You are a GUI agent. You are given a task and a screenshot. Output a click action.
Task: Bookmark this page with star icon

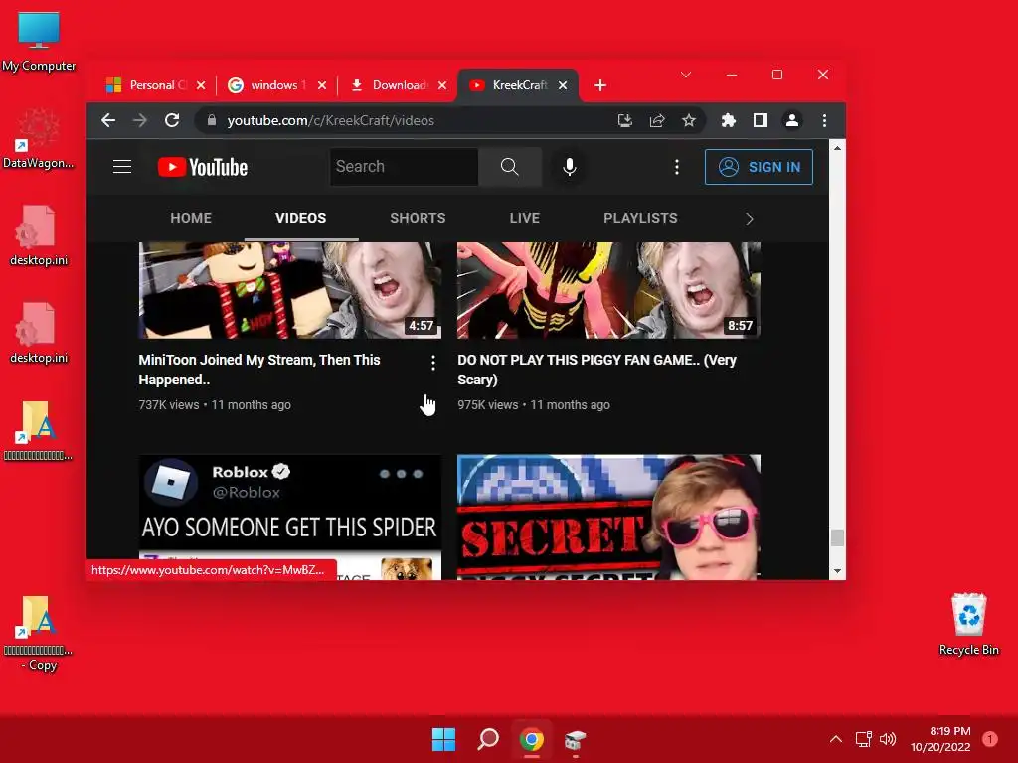(689, 120)
